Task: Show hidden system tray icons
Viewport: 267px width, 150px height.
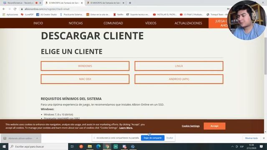Action: coord(232,146)
